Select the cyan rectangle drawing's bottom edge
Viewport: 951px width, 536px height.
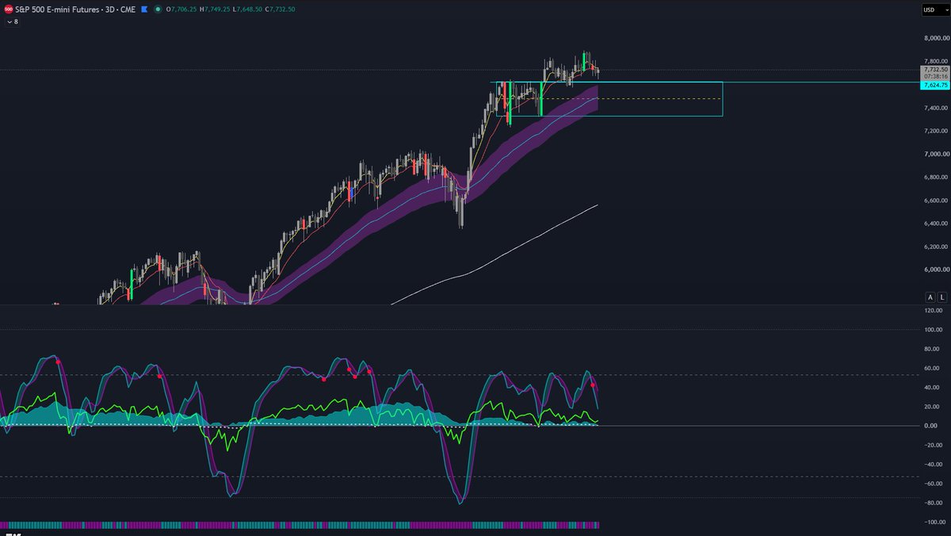click(610, 116)
